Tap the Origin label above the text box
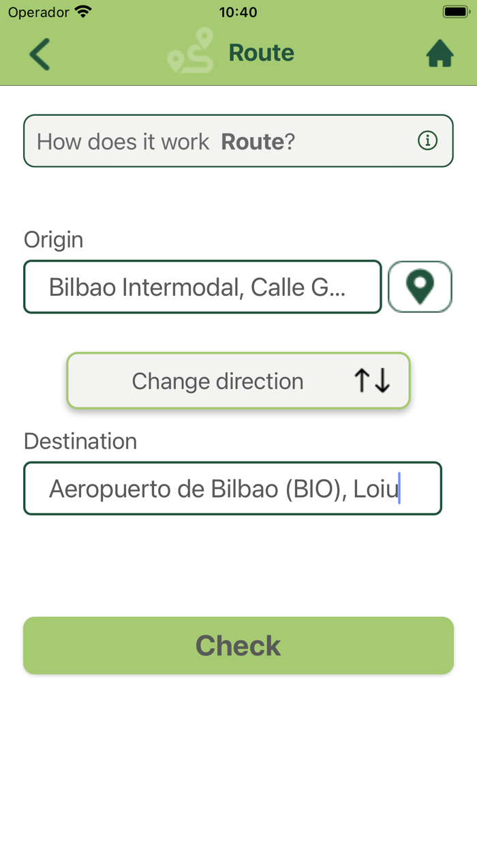The width and height of the screenshot is (477, 848). [x=53, y=239]
